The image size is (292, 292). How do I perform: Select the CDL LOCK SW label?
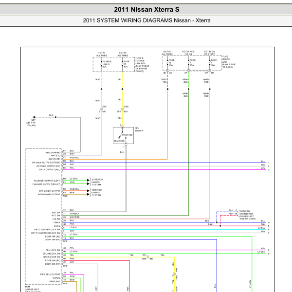pyautogui.click(x=53, y=250)
